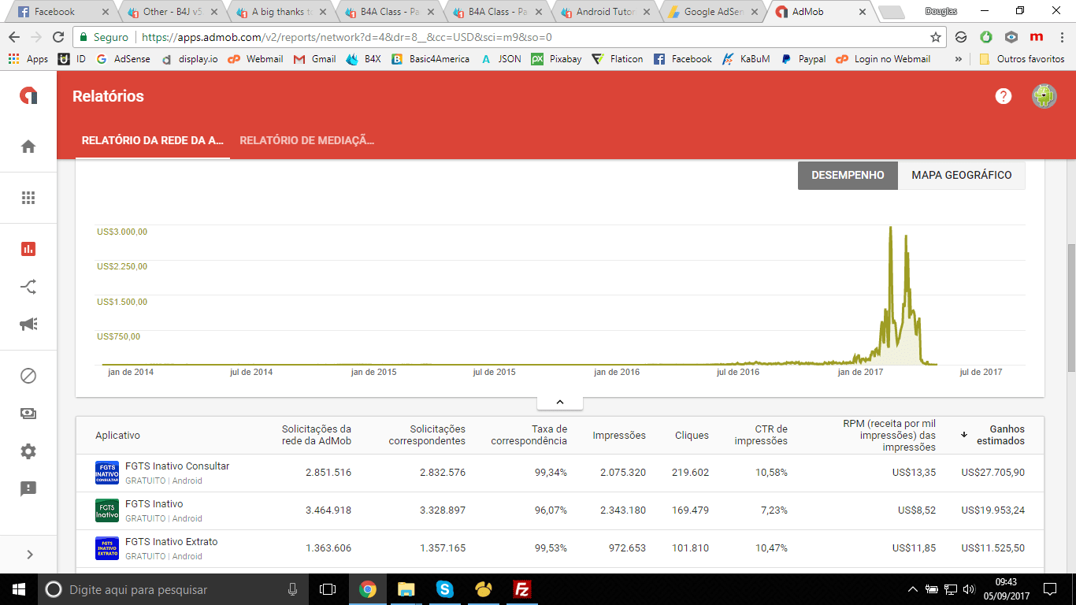
Task: Click the RPM value US$11,85
Action: [914, 548]
